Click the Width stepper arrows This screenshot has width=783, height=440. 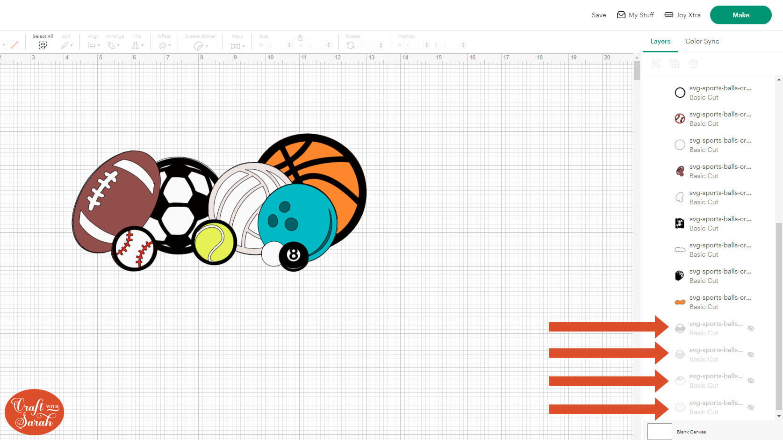pyautogui.click(x=289, y=45)
